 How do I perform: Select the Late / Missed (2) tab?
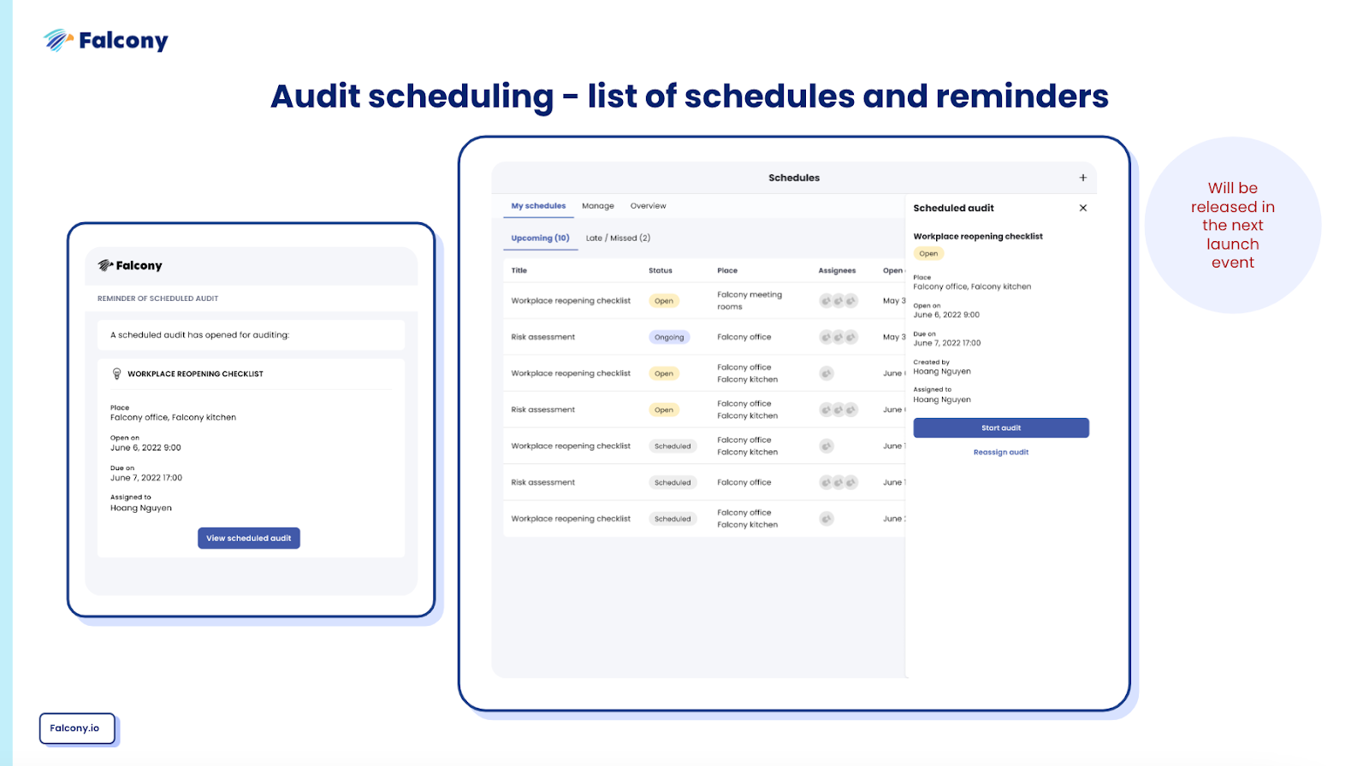click(618, 239)
